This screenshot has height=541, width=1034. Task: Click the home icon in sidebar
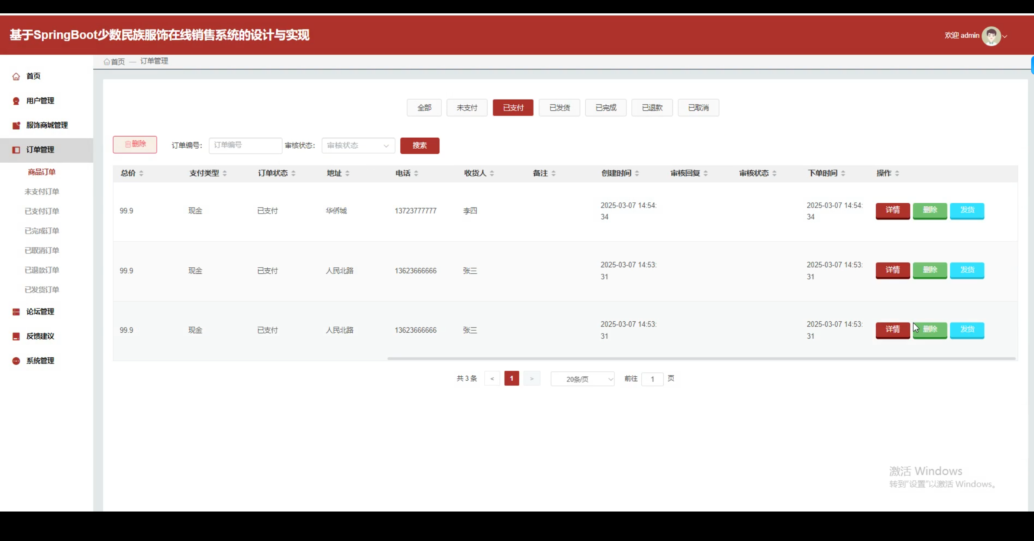click(16, 76)
